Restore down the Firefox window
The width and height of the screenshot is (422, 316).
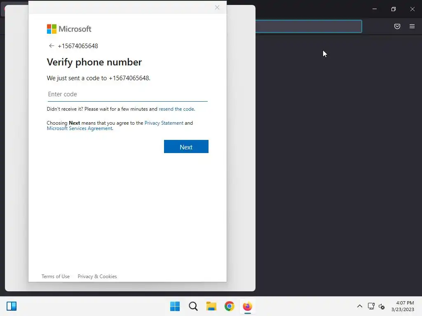[x=393, y=9]
